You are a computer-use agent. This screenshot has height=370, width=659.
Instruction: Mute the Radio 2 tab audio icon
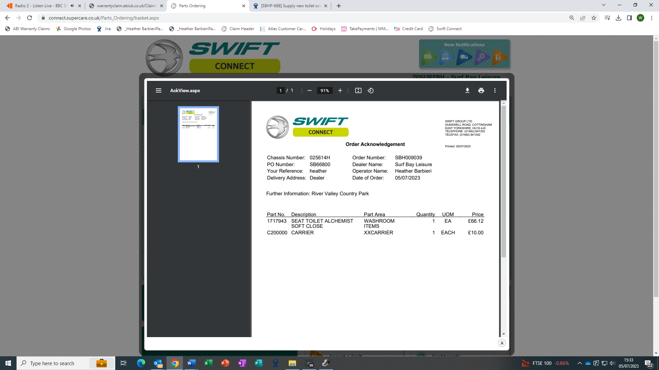(x=72, y=6)
